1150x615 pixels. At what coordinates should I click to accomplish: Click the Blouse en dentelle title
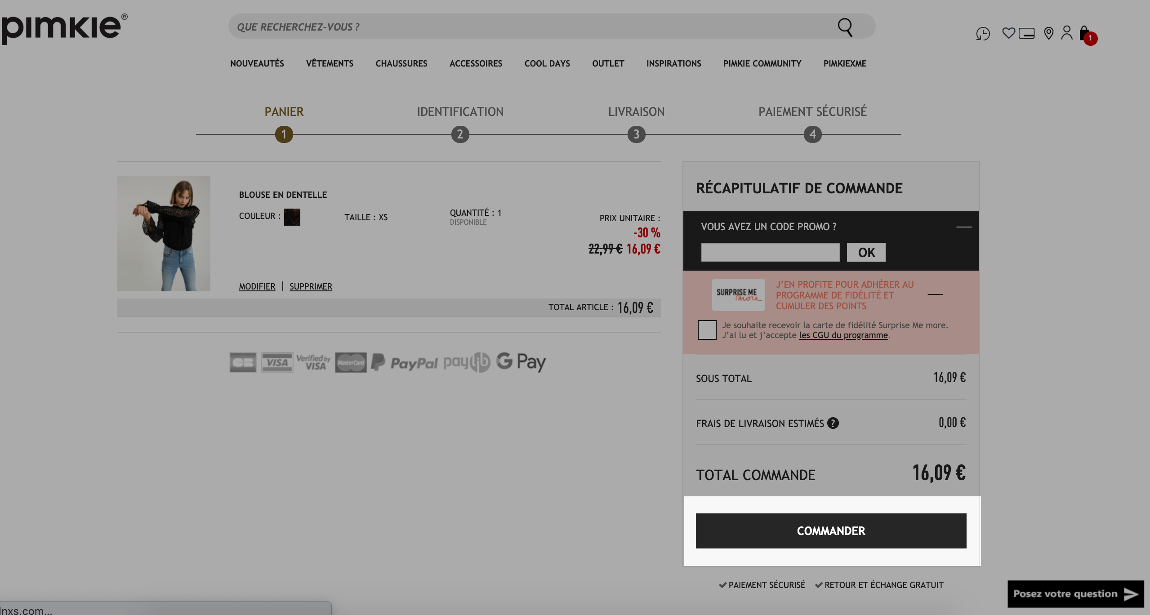283,195
